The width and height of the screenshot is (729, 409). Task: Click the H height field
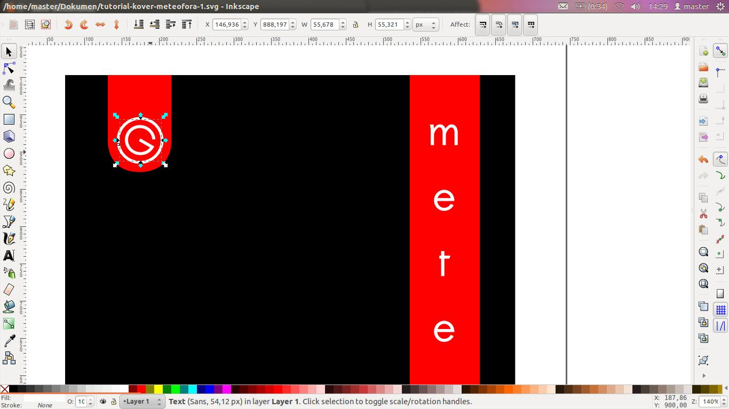(x=390, y=24)
